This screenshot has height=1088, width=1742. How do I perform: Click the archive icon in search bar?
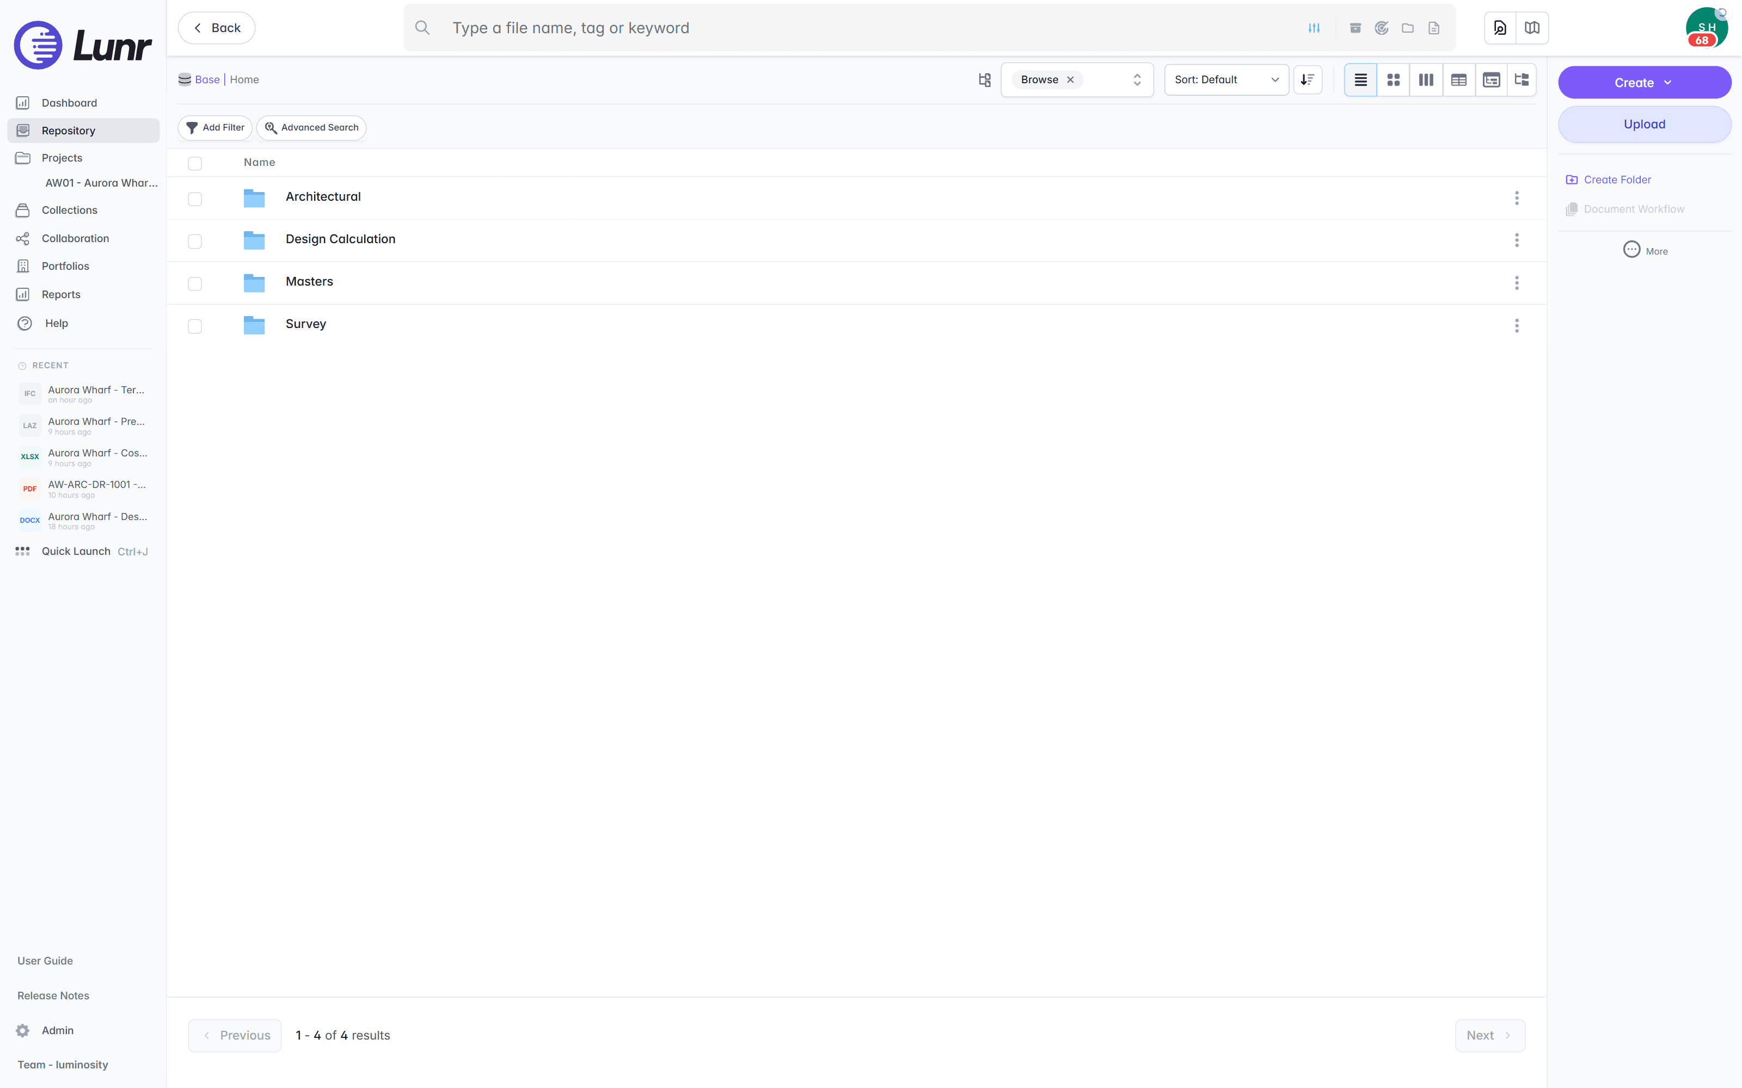point(1355,28)
